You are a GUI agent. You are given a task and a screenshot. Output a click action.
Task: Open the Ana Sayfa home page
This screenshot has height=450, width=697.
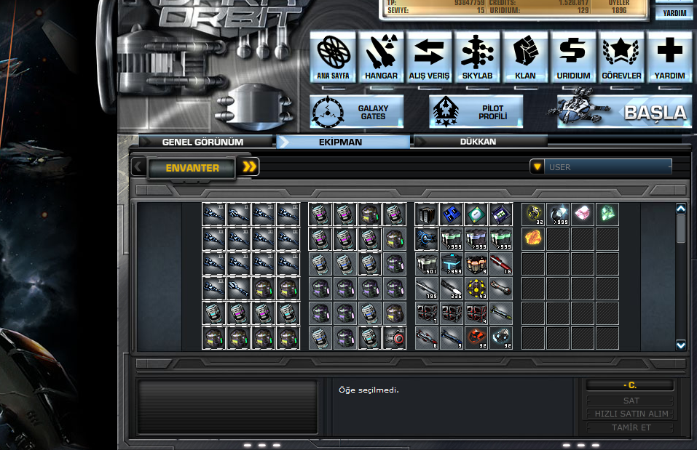(x=333, y=57)
